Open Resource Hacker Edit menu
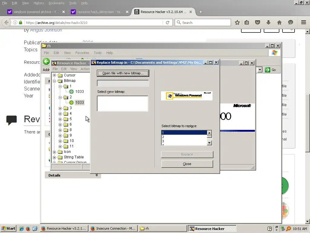Screen dimensions: 310x233 tap(64, 69)
